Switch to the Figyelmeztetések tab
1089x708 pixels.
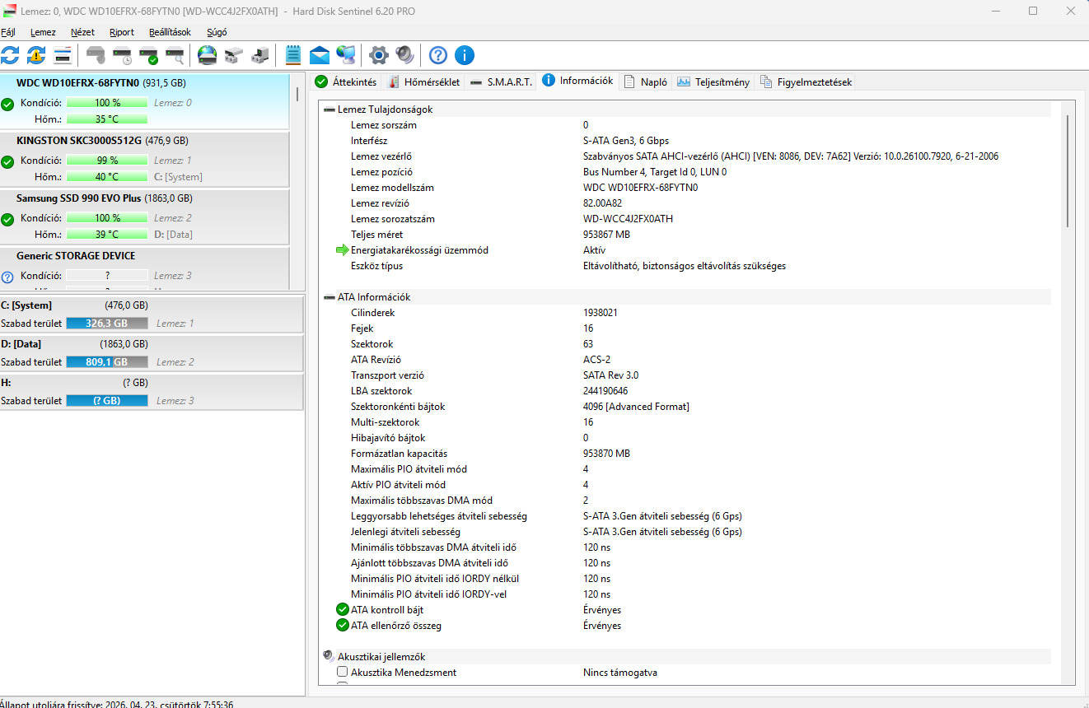pos(806,82)
